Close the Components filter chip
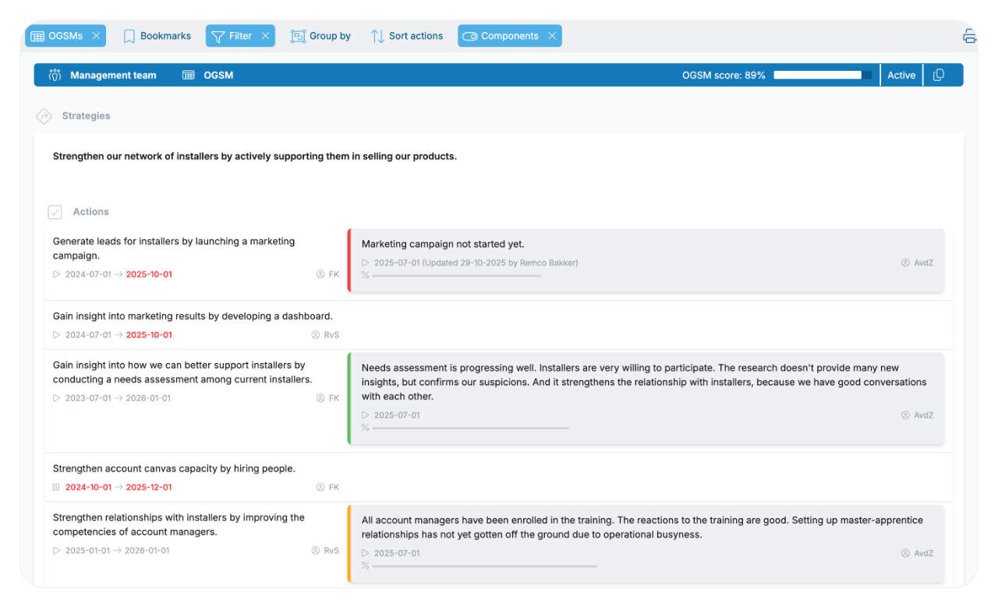The width and height of the screenshot is (998, 608). coord(552,35)
